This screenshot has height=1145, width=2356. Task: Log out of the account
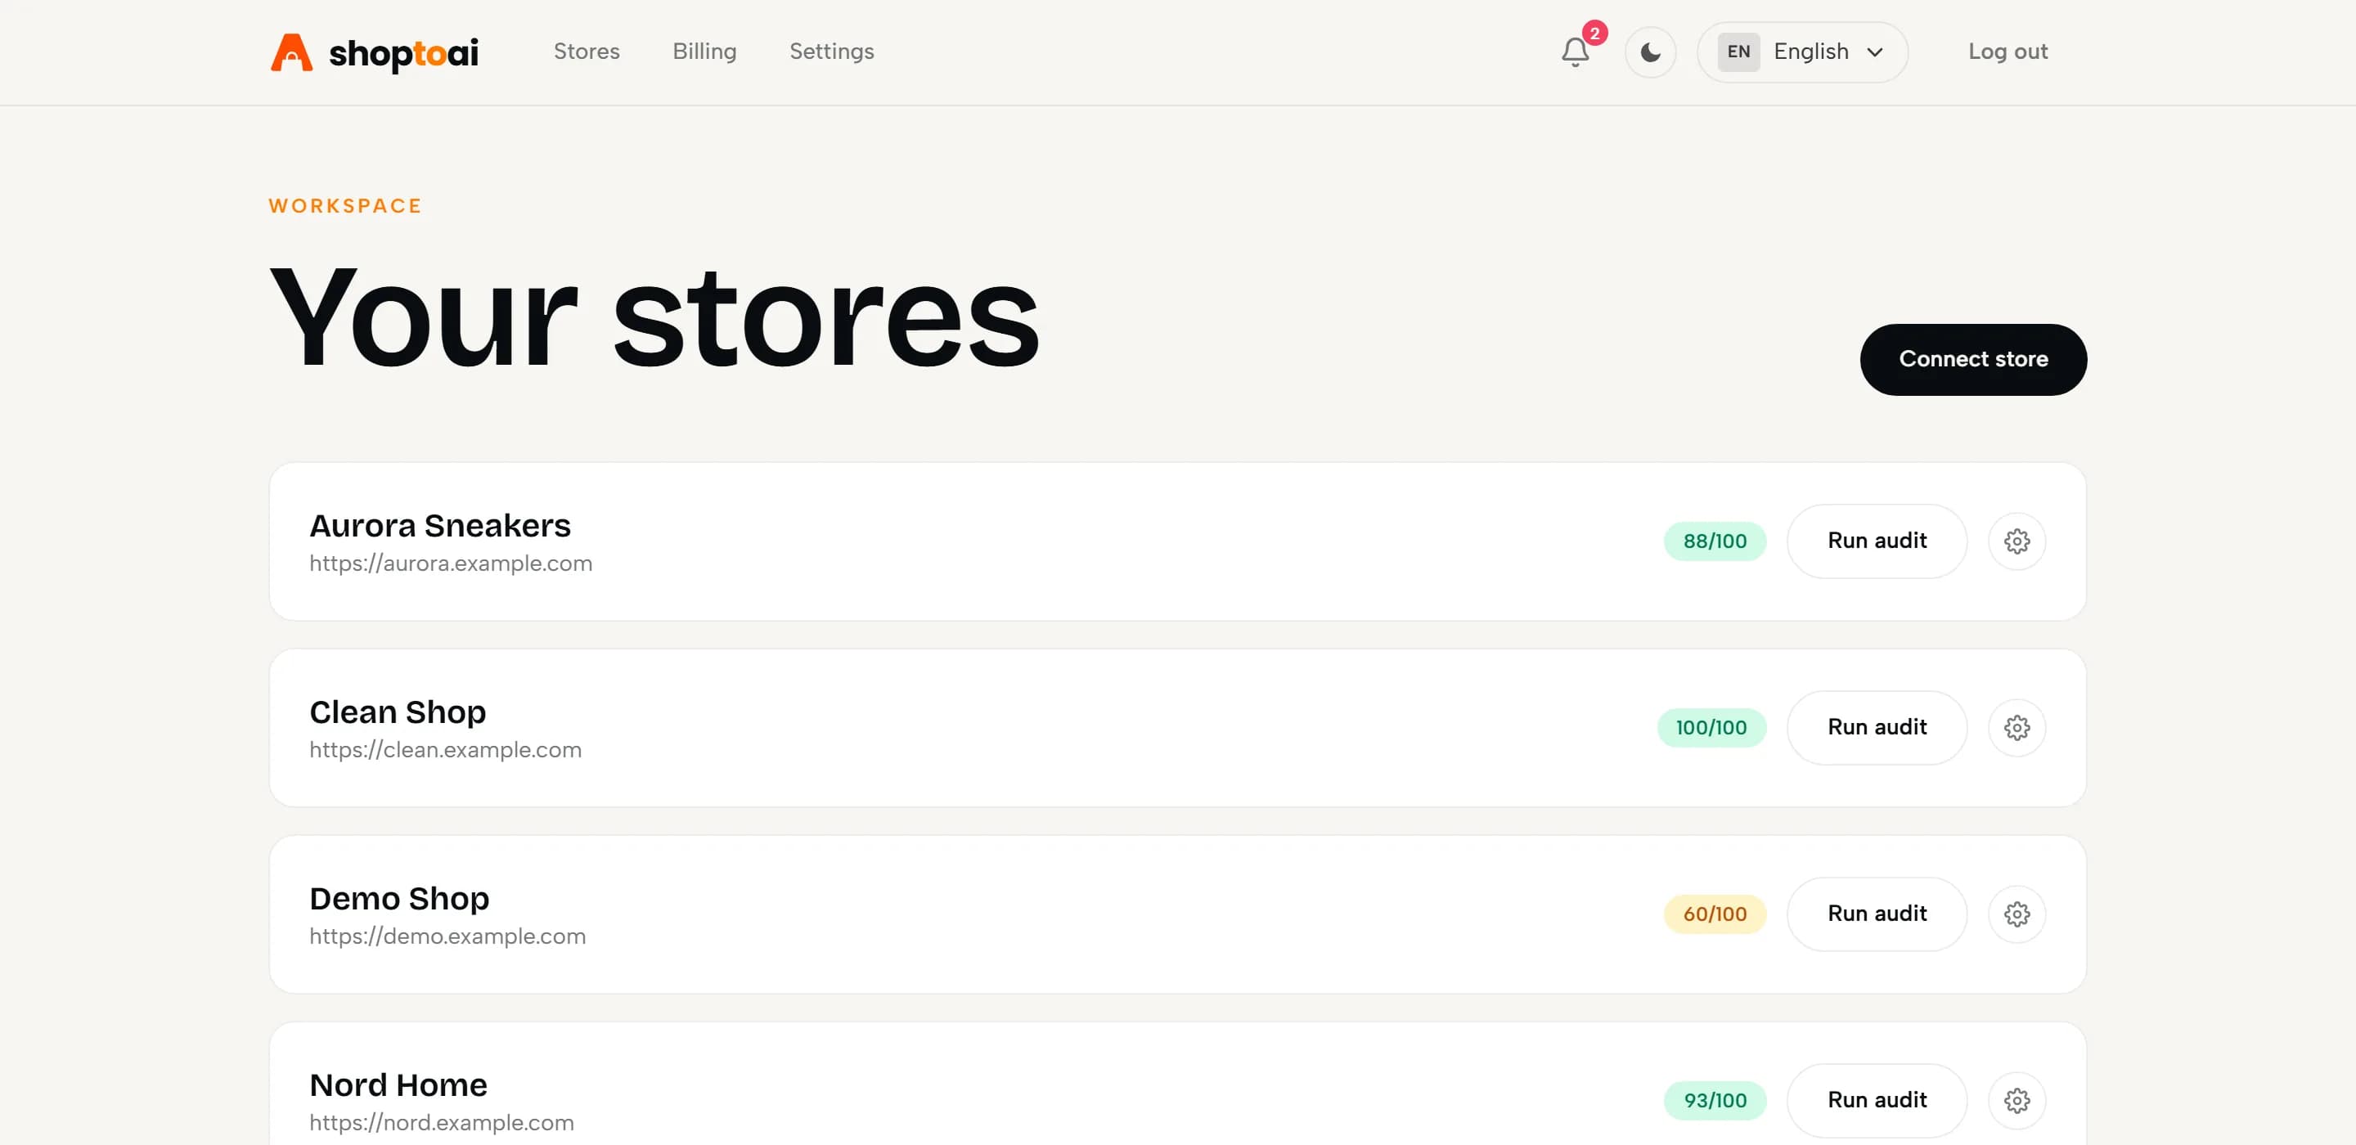[2008, 52]
